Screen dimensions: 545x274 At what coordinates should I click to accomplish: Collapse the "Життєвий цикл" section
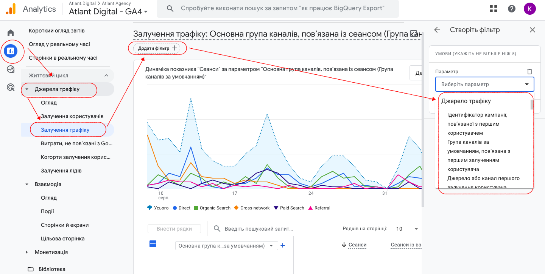tap(106, 75)
